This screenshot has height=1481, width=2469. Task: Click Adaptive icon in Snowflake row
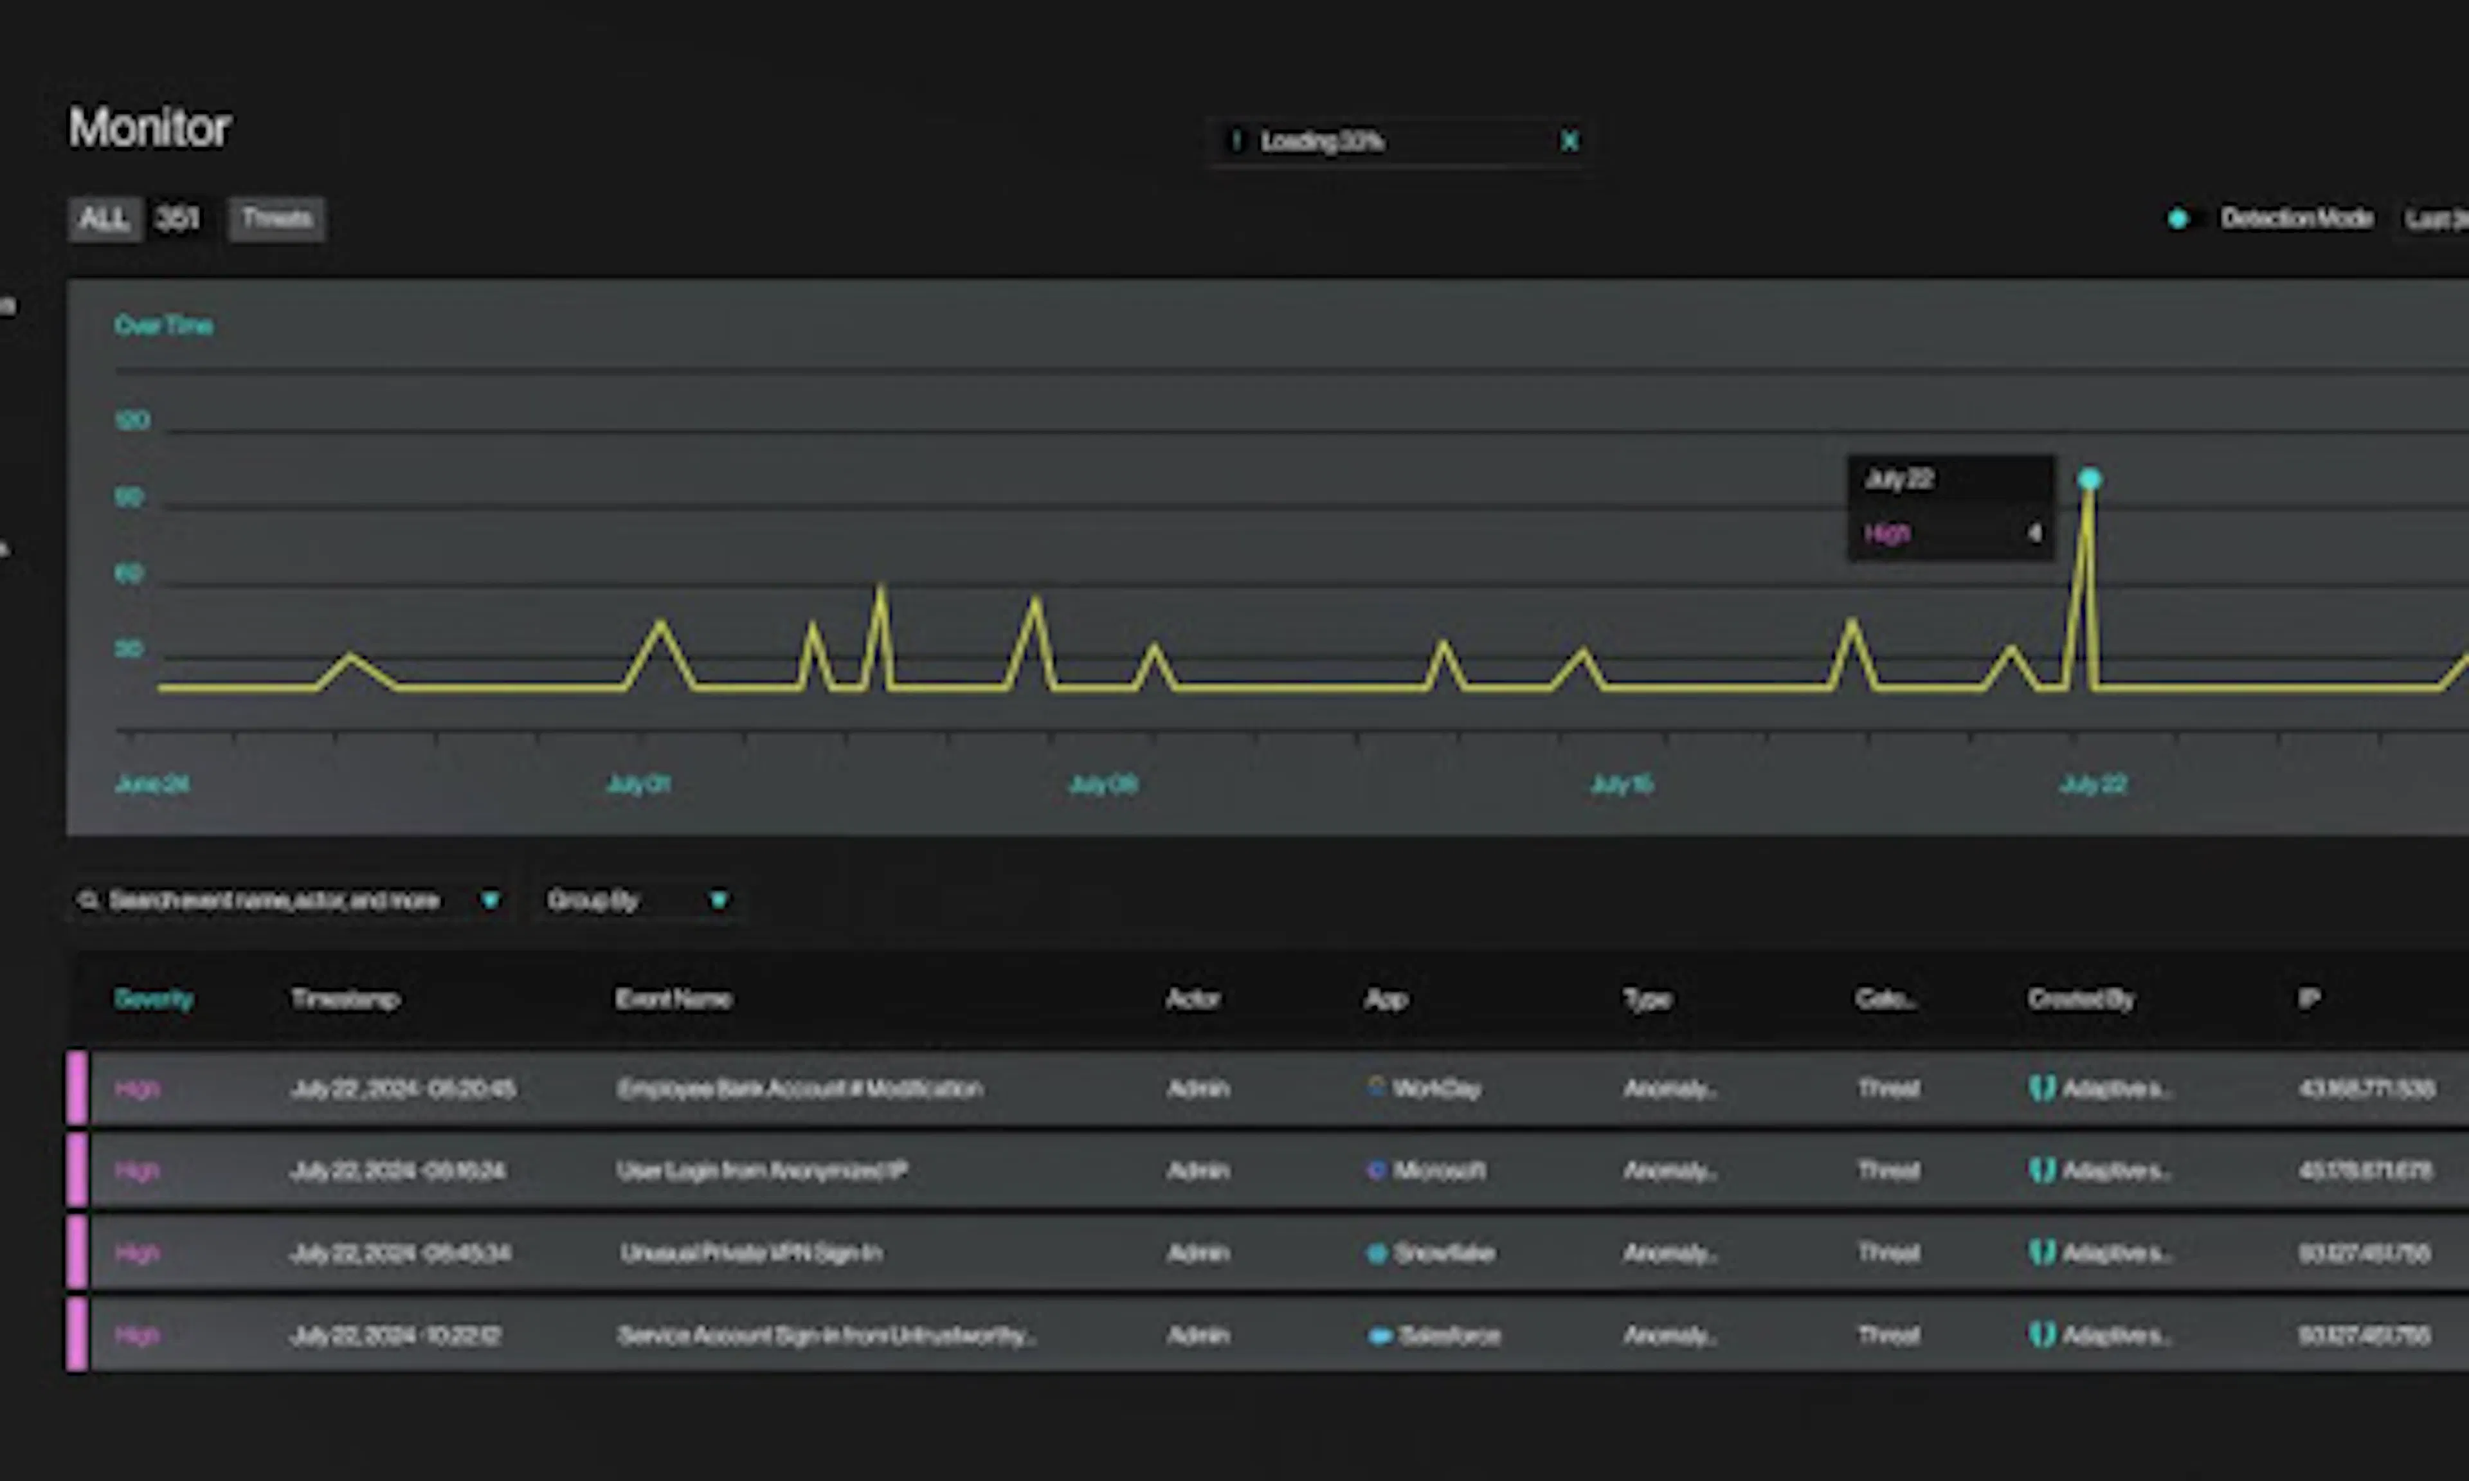tap(2042, 1253)
